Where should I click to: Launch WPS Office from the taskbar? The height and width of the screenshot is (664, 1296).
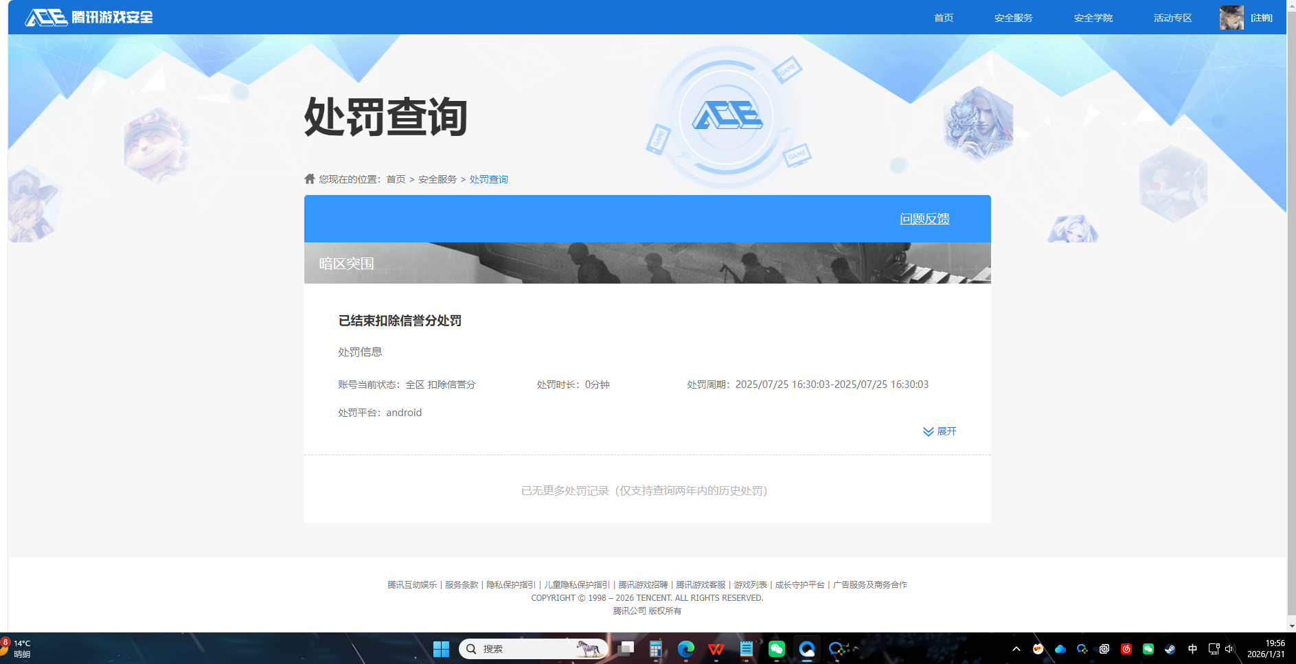(x=716, y=648)
